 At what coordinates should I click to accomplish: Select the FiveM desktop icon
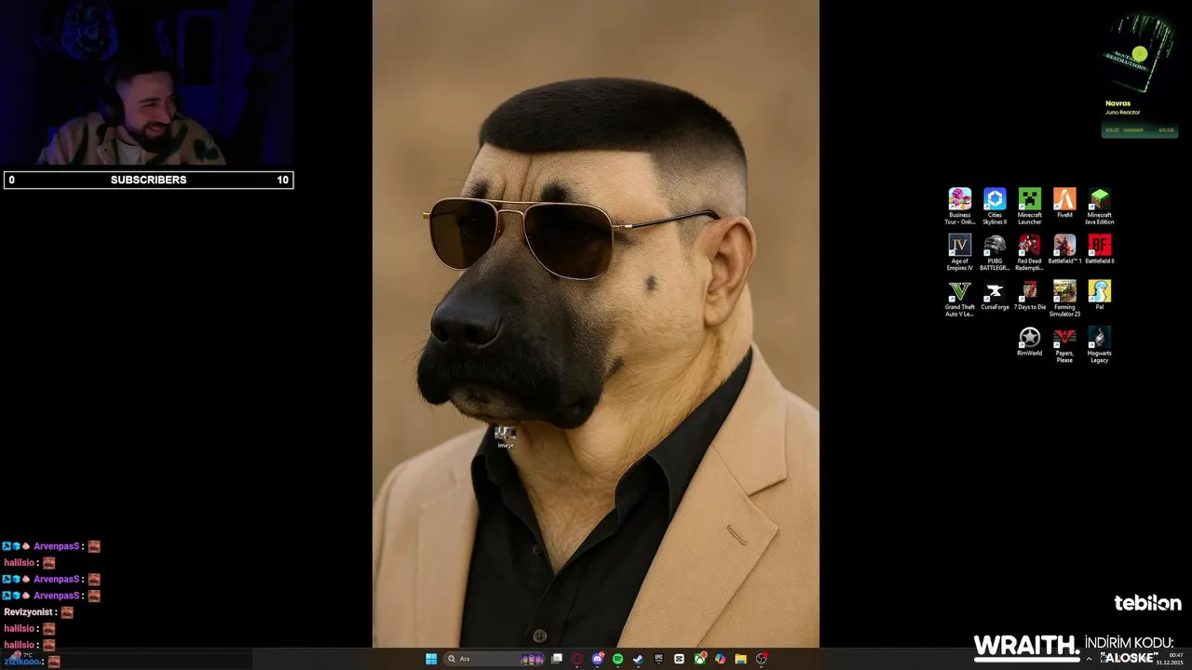1064,203
